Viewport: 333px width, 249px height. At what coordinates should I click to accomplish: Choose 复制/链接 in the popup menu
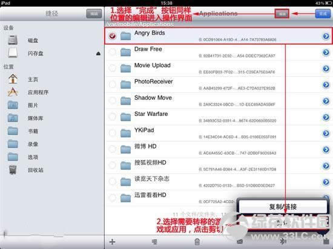pos(283,207)
